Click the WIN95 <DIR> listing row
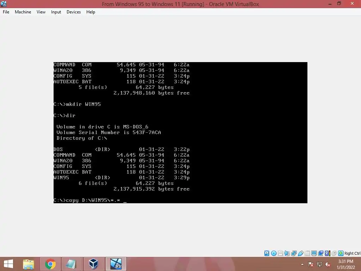Viewport: 361px width, 271px height. click(x=122, y=178)
